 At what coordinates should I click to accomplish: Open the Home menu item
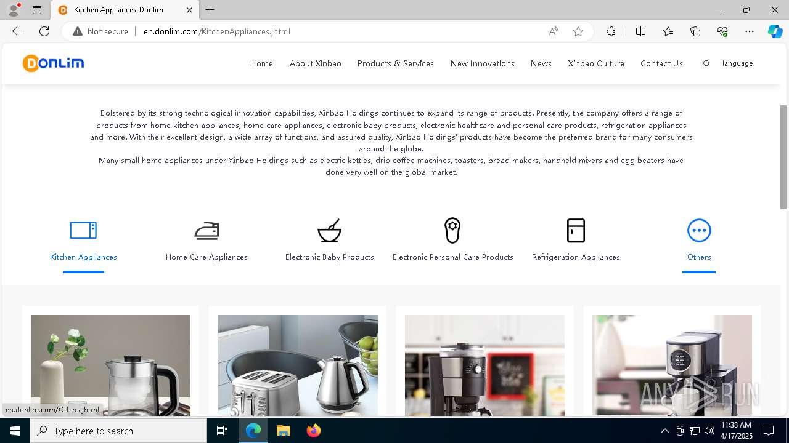261,63
